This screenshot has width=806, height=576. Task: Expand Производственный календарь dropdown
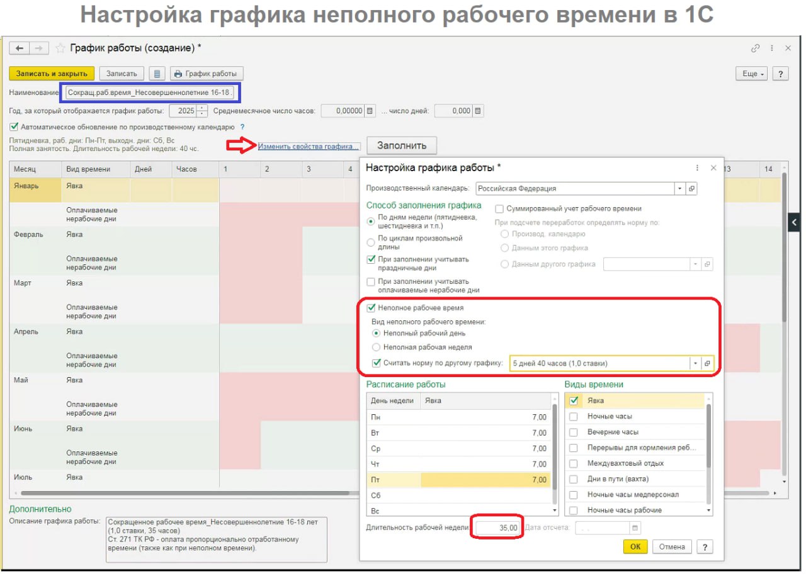(x=679, y=188)
